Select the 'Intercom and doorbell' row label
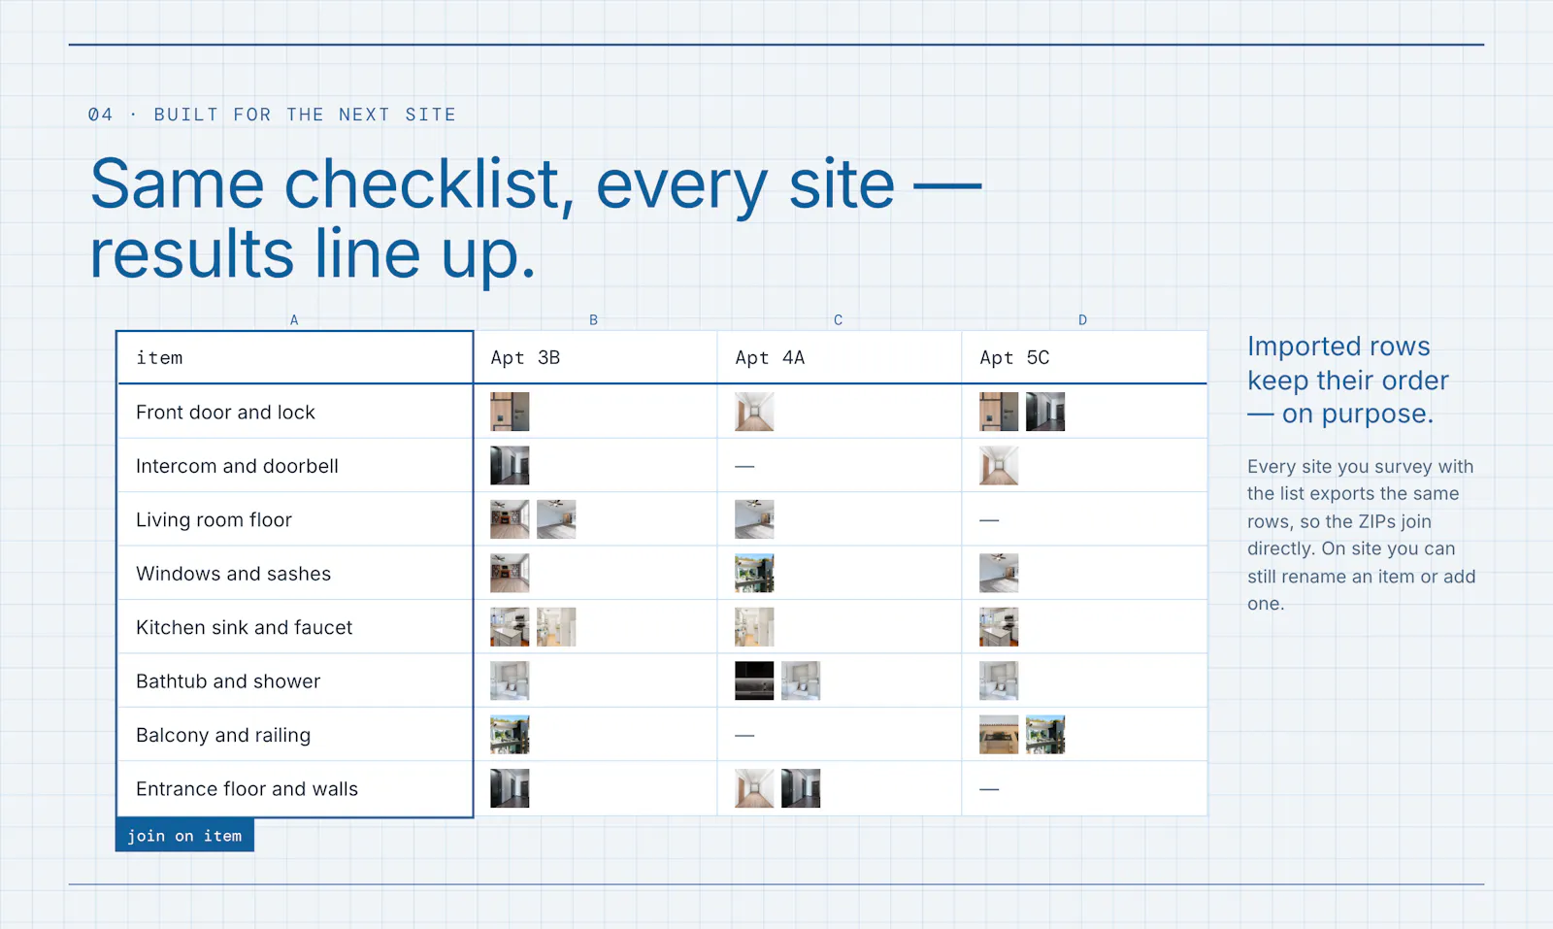This screenshot has width=1553, height=929. click(x=237, y=466)
